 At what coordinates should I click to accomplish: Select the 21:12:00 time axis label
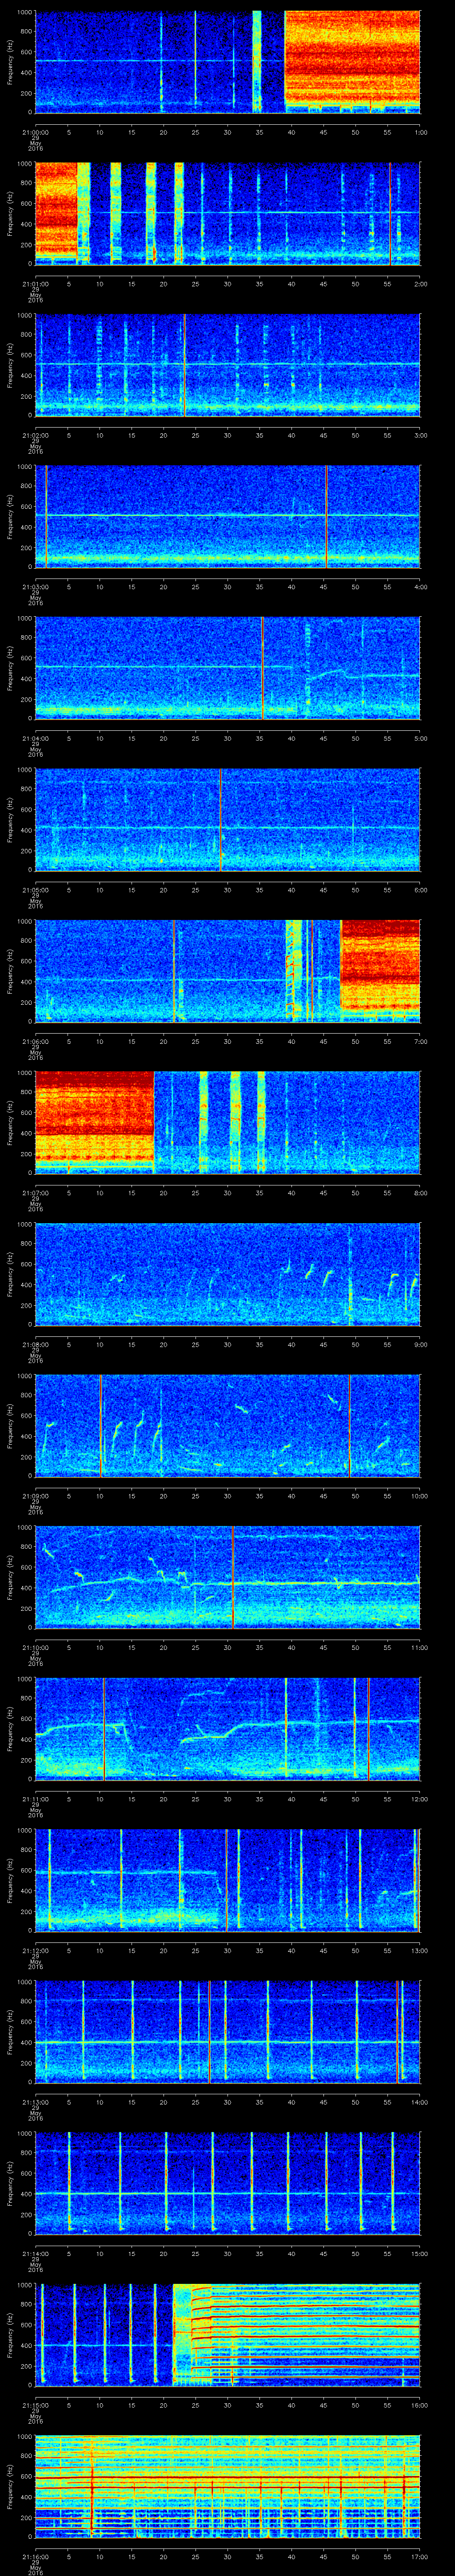point(35,1950)
